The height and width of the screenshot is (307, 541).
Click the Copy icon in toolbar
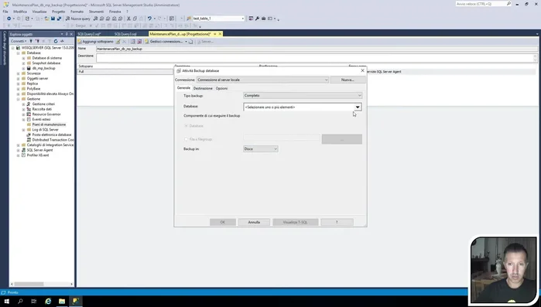[x=135, y=19]
